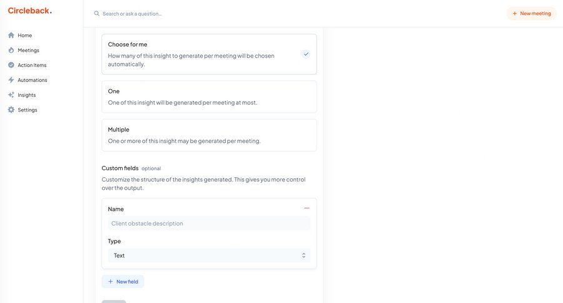563x303 pixels.
Task: Select the "Choose for me" option
Action: tap(209, 54)
